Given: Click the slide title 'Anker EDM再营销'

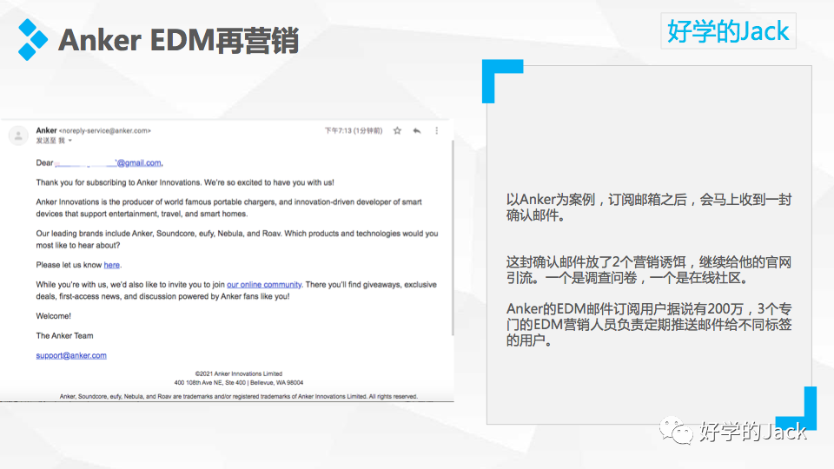Looking at the screenshot, I should 179,41.
